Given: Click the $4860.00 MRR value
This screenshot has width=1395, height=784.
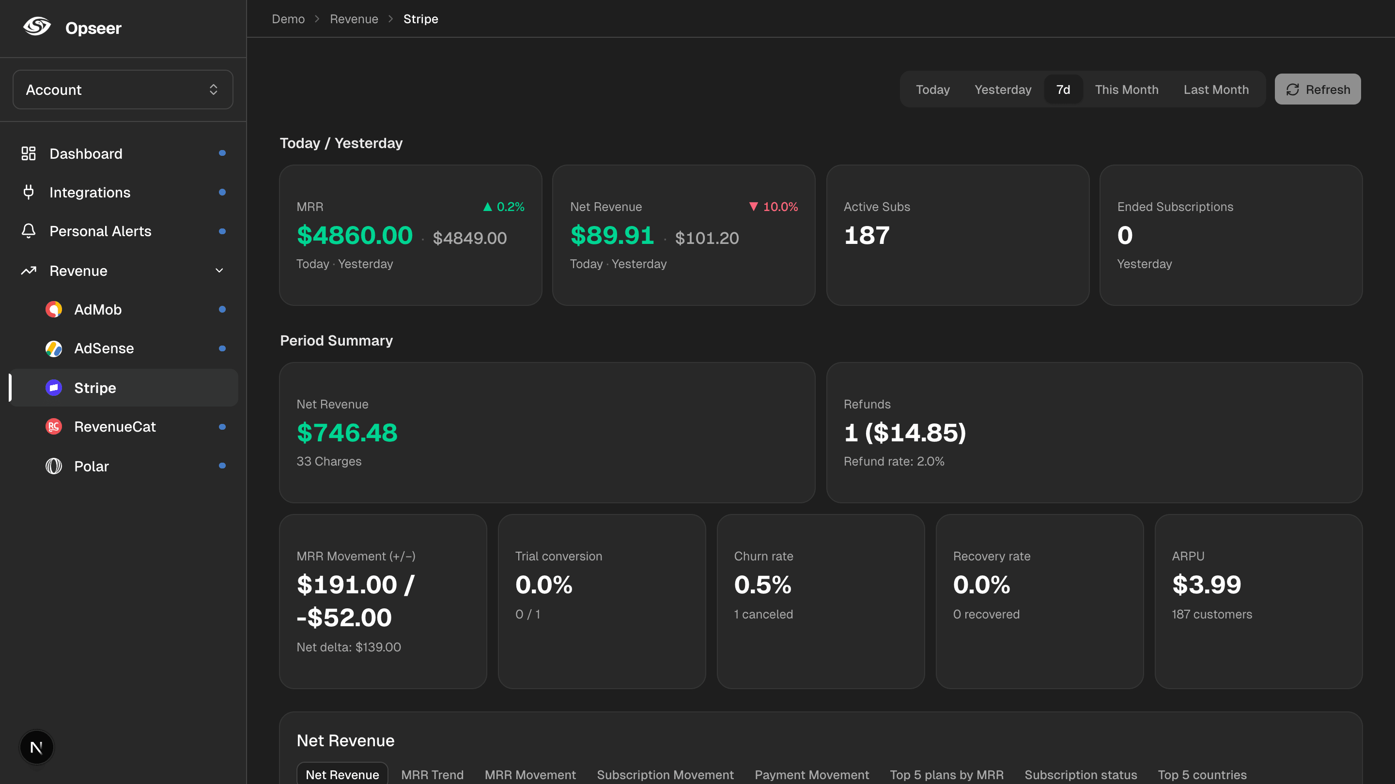Looking at the screenshot, I should 355,235.
